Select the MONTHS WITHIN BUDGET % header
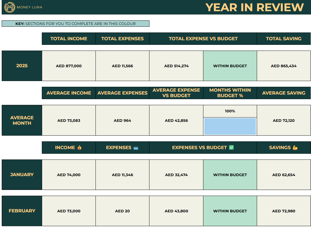This screenshot has height=227, width=311. [230, 93]
